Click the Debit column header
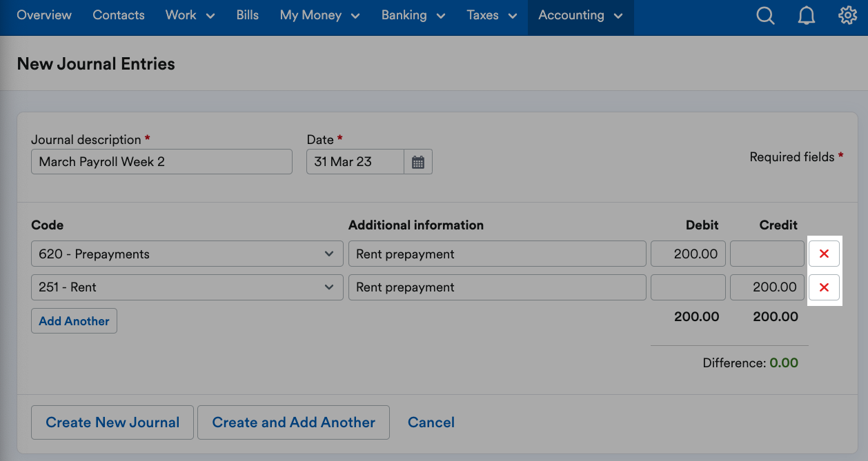868x461 pixels. point(702,225)
